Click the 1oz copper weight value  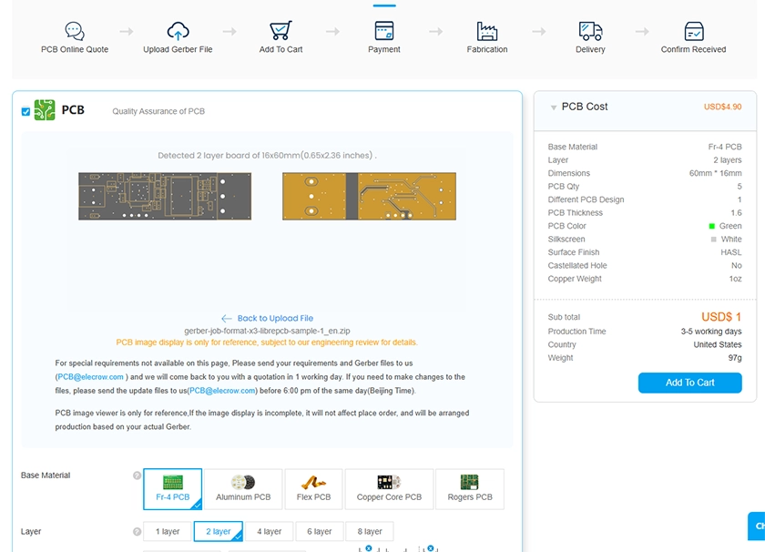pyautogui.click(x=735, y=279)
